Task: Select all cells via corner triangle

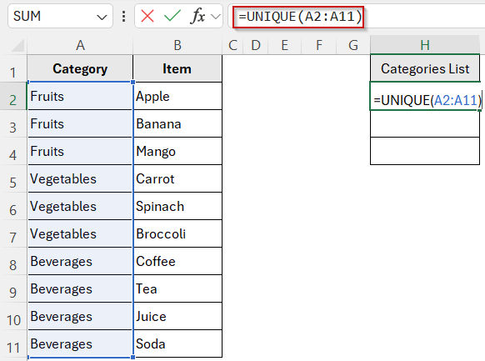Action: pyautogui.click(x=17, y=46)
